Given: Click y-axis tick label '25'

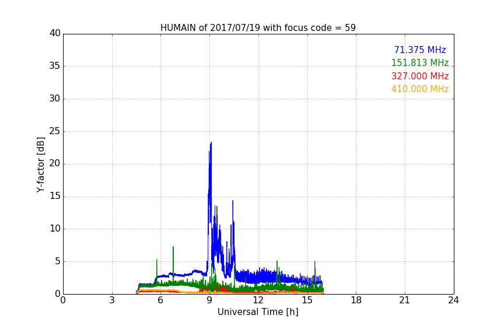Looking at the screenshot, I should (55, 131).
